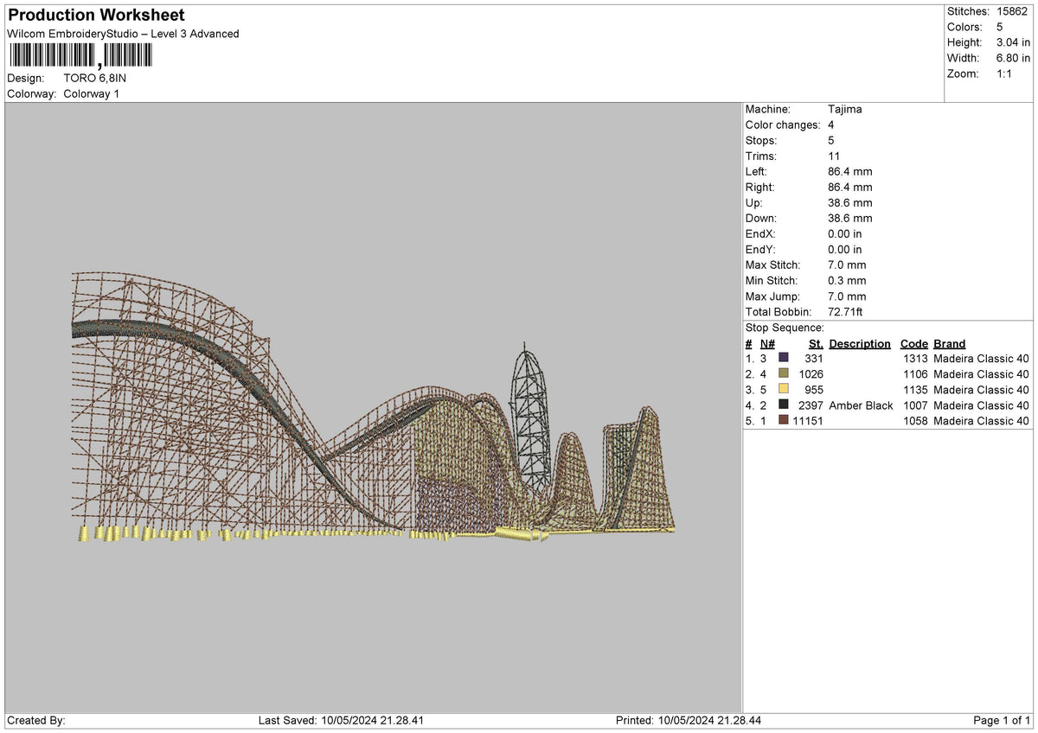
Task: Click the Machine value Tajima
Action: pos(845,109)
